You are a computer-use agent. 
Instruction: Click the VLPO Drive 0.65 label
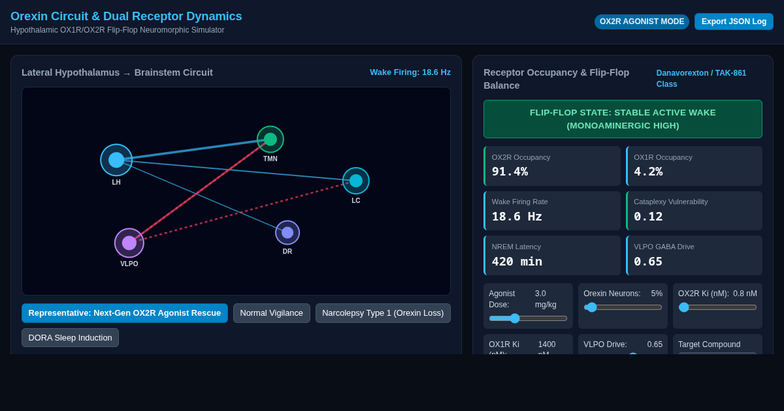pyautogui.click(x=623, y=344)
